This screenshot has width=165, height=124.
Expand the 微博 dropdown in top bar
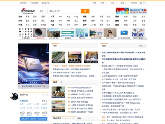103,3
